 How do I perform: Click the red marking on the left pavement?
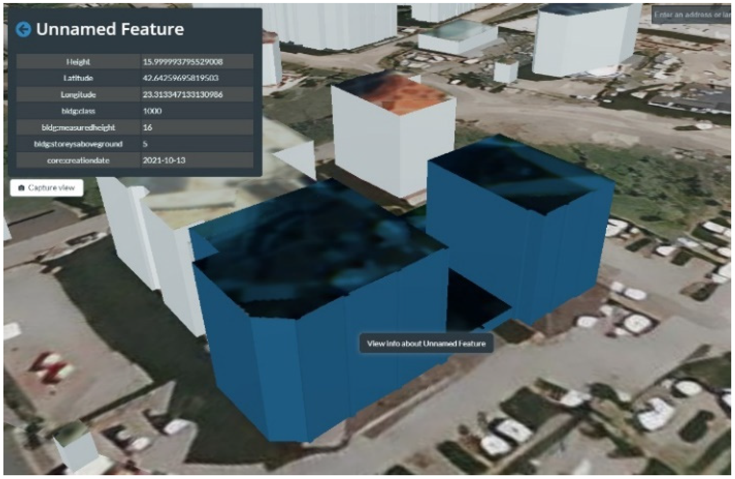point(53,368)
